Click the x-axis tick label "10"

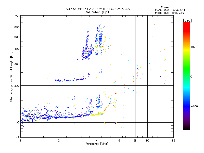click(x=147, y=141)
